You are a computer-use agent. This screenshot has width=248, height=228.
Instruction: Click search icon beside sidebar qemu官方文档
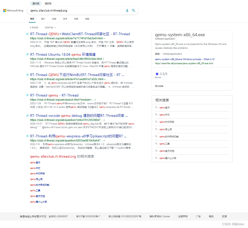(156, 151)
